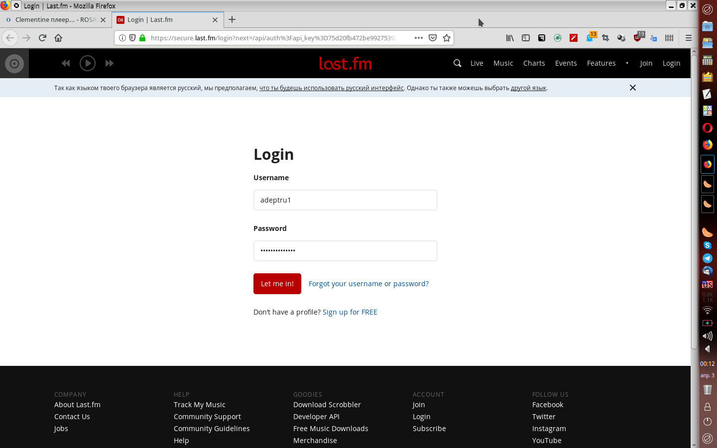Focus the Password input field
Image resolution: width=717 pixels, height=448 pixels.
pyautogui.click(x=346, y=251)
